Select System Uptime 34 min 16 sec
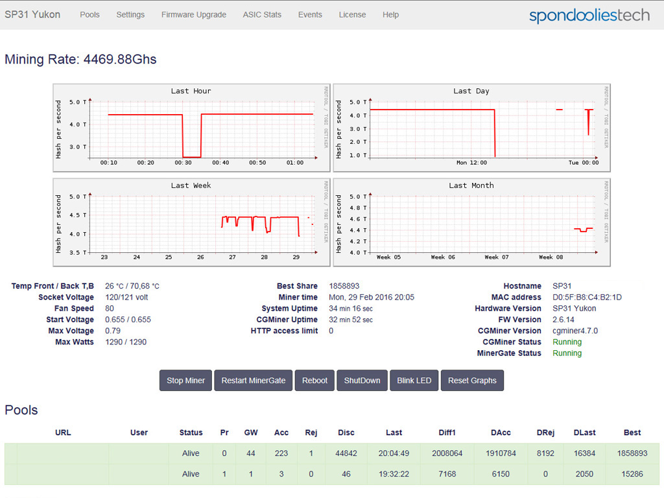This screenshot has width=664, height=498. [351, 308]
